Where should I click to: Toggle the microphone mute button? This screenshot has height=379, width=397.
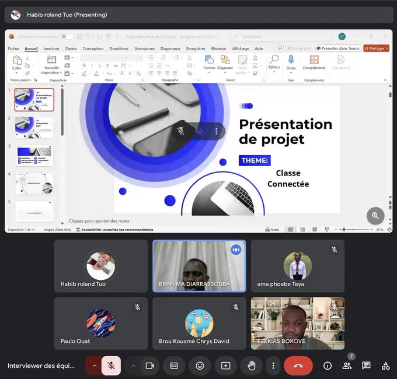[x=111, y=366]
